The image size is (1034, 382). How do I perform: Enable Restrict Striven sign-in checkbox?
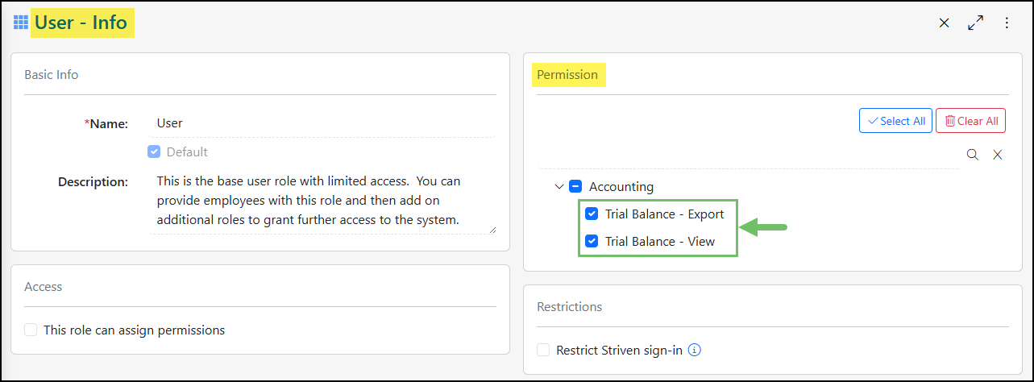coord(543,350)
